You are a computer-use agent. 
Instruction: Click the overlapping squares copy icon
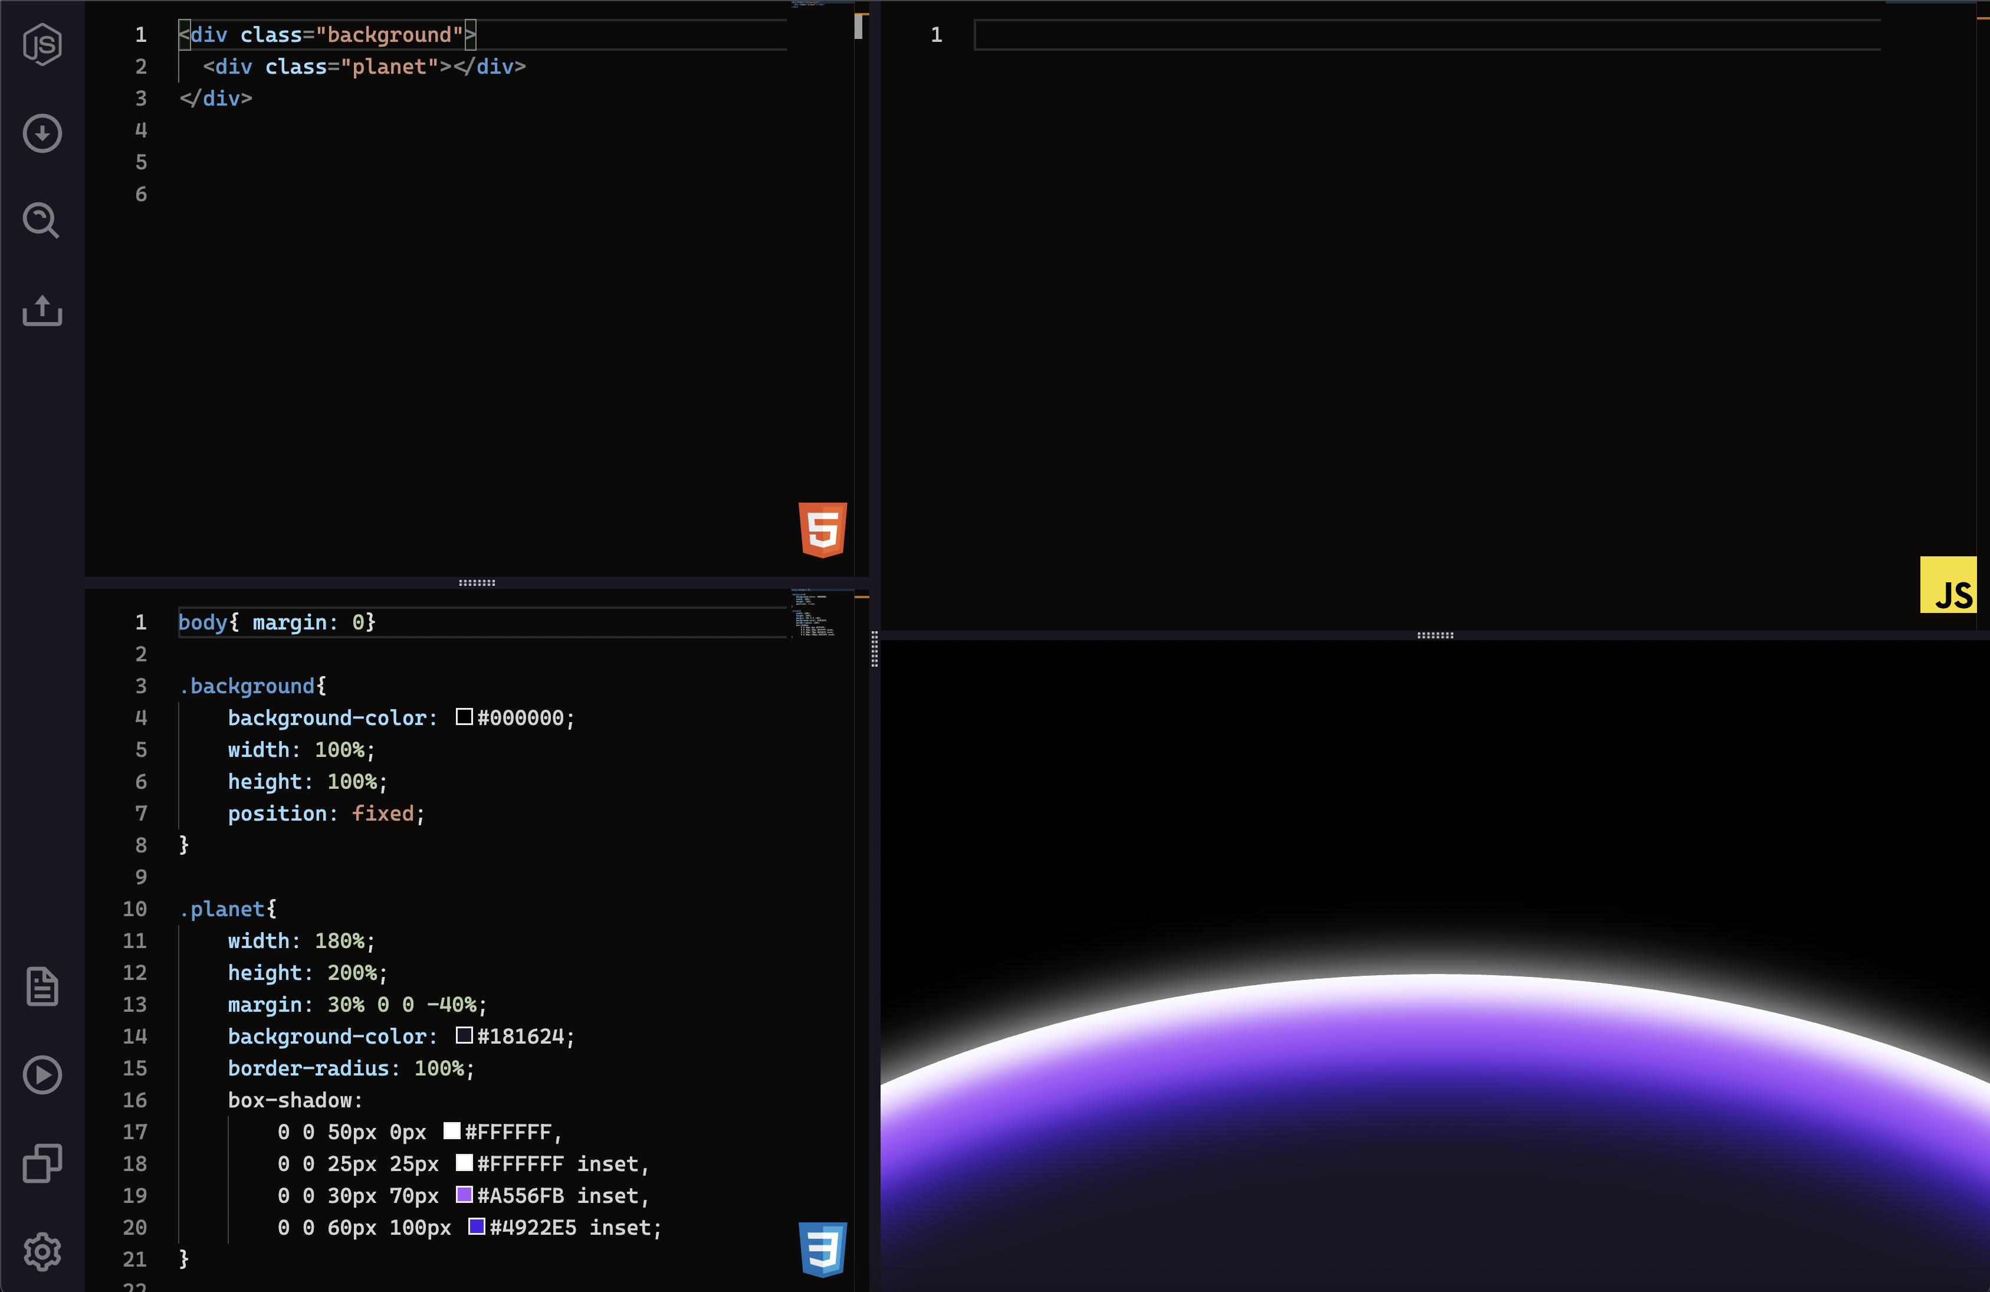click(42, 1163)
